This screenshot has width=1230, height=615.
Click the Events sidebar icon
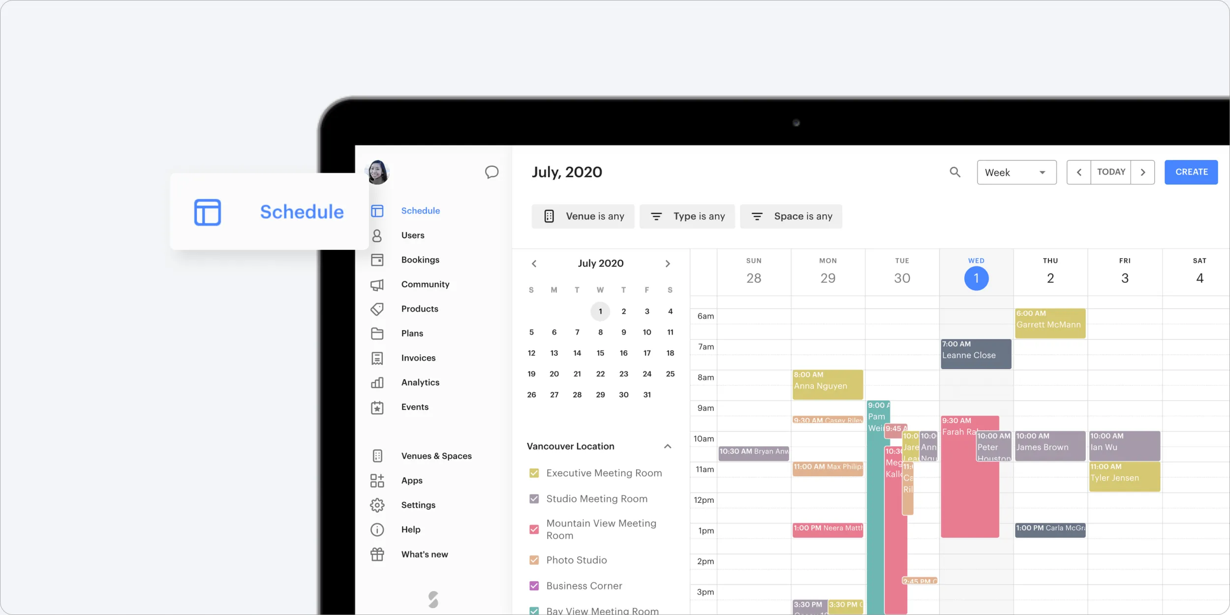pyautogui.click(x=377, y=406)
